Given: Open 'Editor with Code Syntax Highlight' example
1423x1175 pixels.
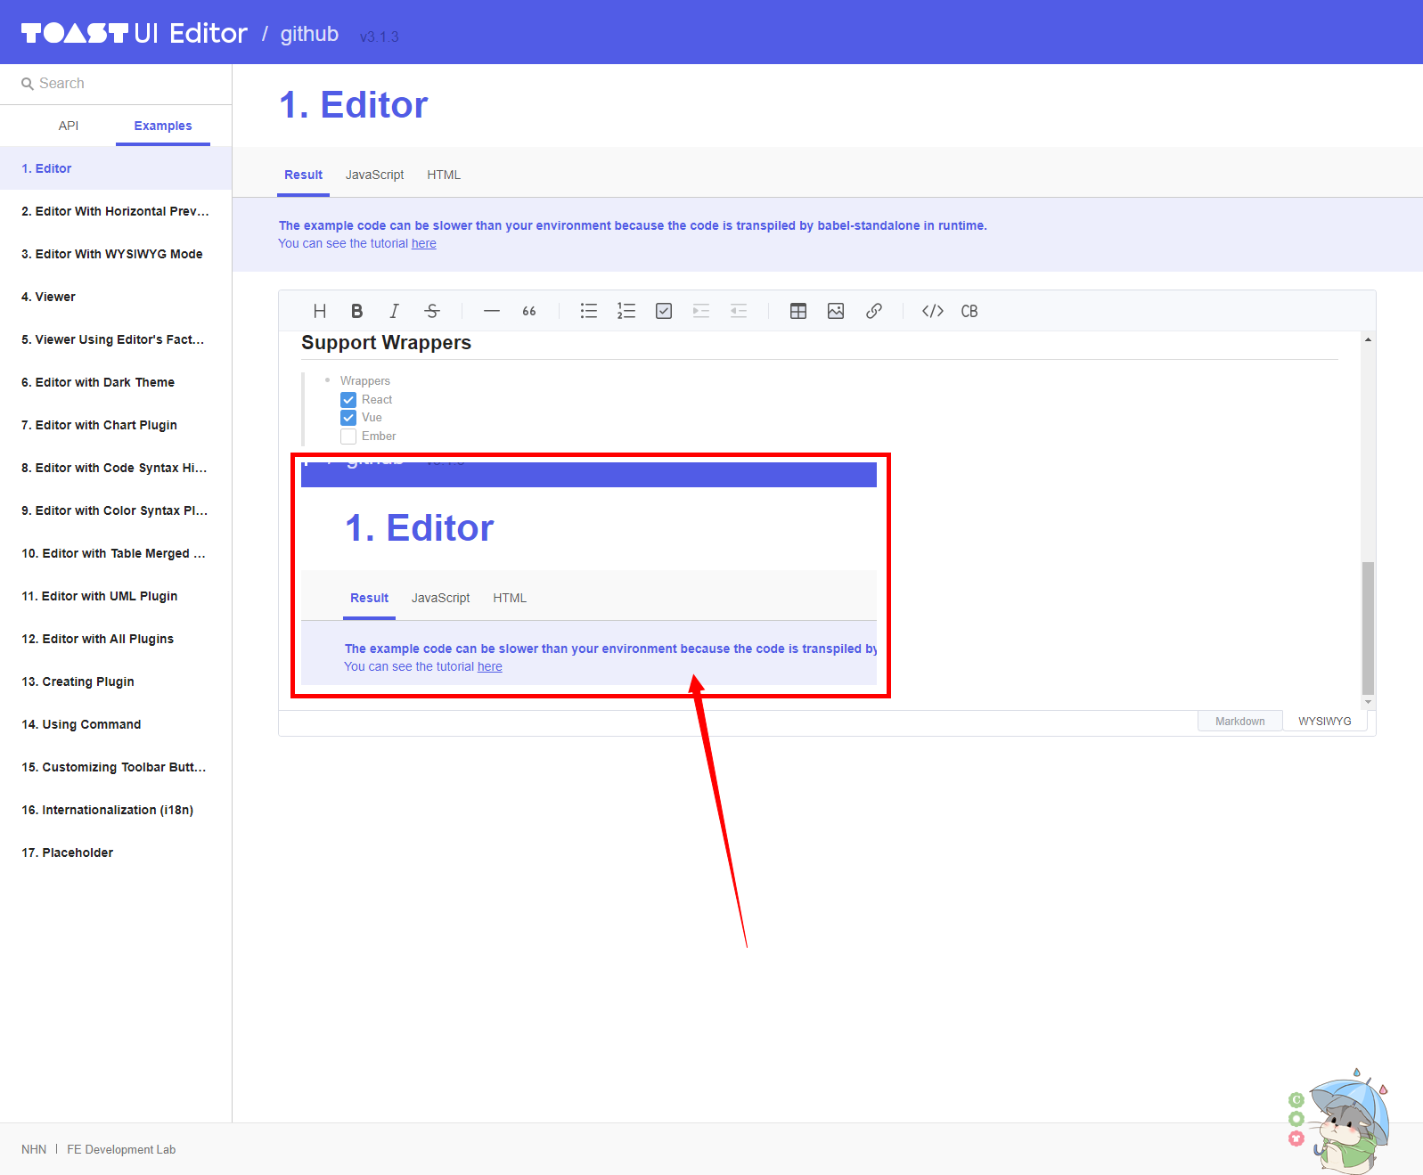Looking at the screenshot, I should tap(116, 468).
